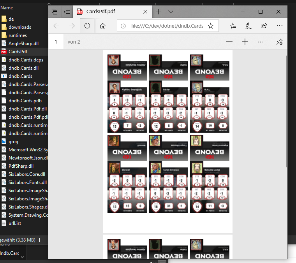This screenshot has width=296, height=263.
Task: Select AngleSharp.dll in Explorer
Action: 24,44
